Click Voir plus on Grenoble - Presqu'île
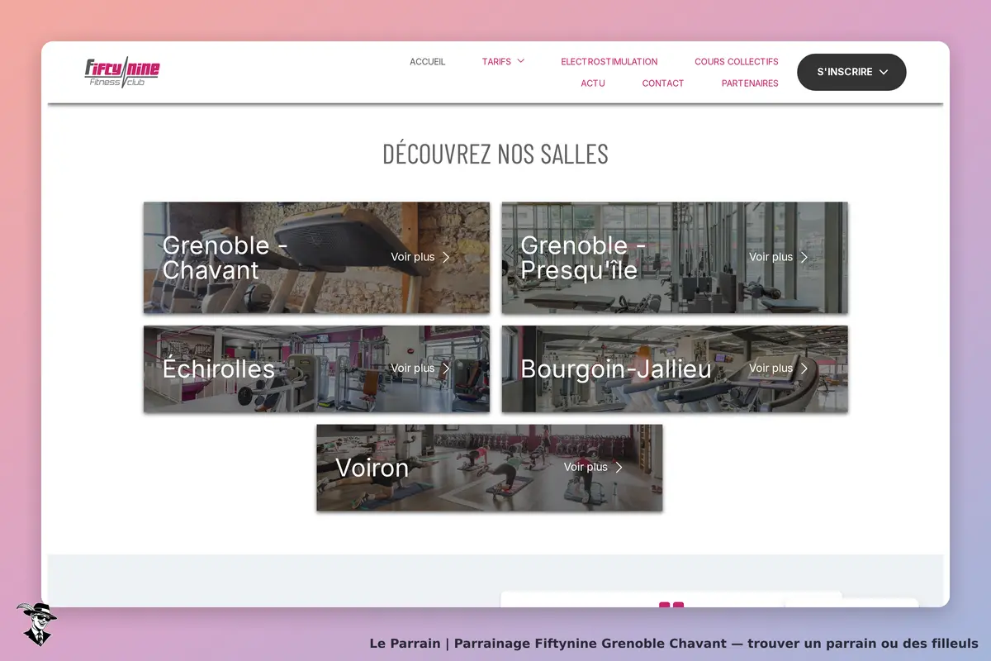The width and height of the screenshot is (991, 661). 771,257
